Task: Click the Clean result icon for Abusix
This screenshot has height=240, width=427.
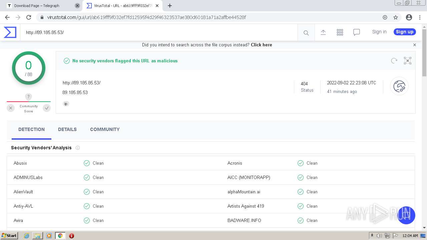Action: pos(87,163)
